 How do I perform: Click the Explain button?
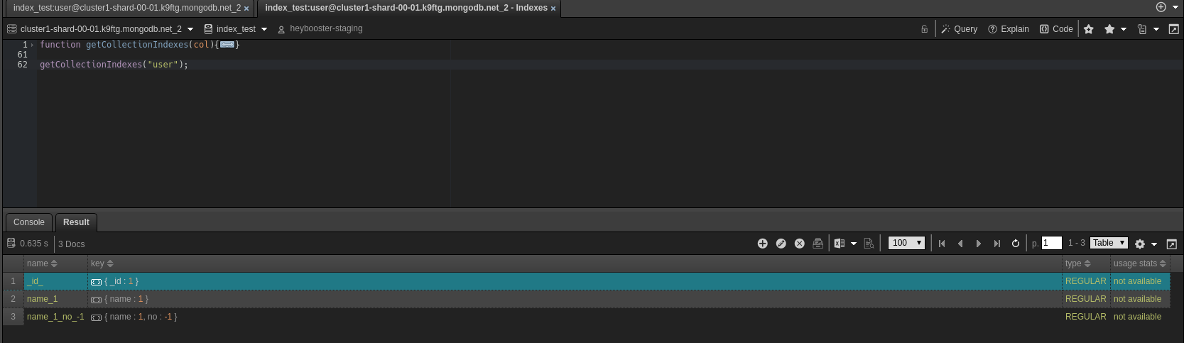1009,29
